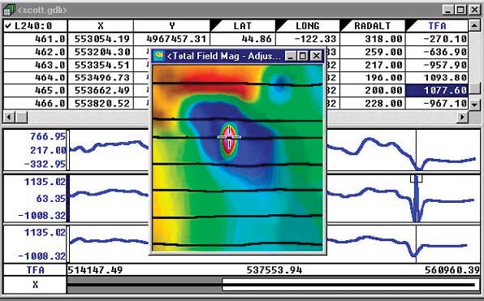The height and width of the screenshot is (301, 484).
Task: Click the scott.gdb database window icon
Action: coord(9,10)
